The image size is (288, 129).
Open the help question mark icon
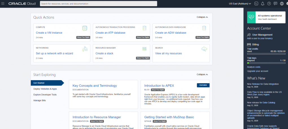[269, 4]
